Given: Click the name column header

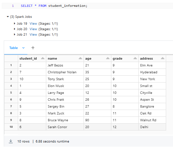Looking at the screenshot, I should [x=65, y=59].
